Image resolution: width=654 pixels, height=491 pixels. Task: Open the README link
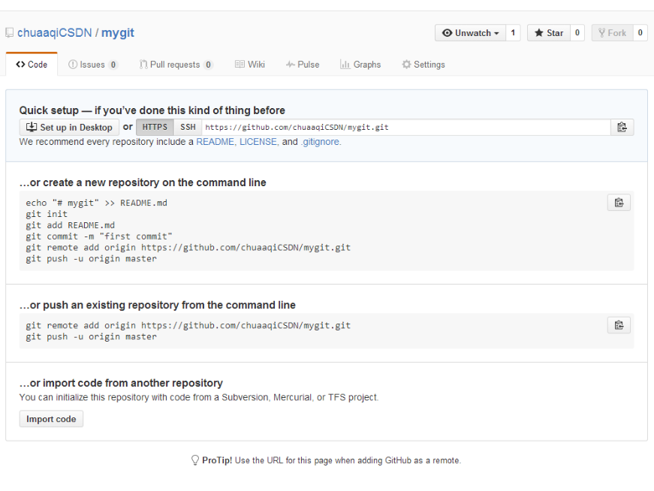click(215, 142)
